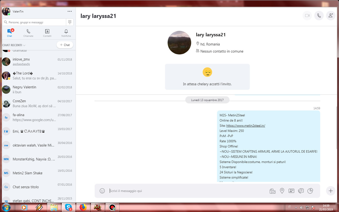339x212 pixels.
Task: Open the Contatti tab
Action: (47, 33)
